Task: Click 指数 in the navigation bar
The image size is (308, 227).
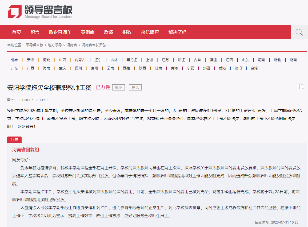Action: 127,32
